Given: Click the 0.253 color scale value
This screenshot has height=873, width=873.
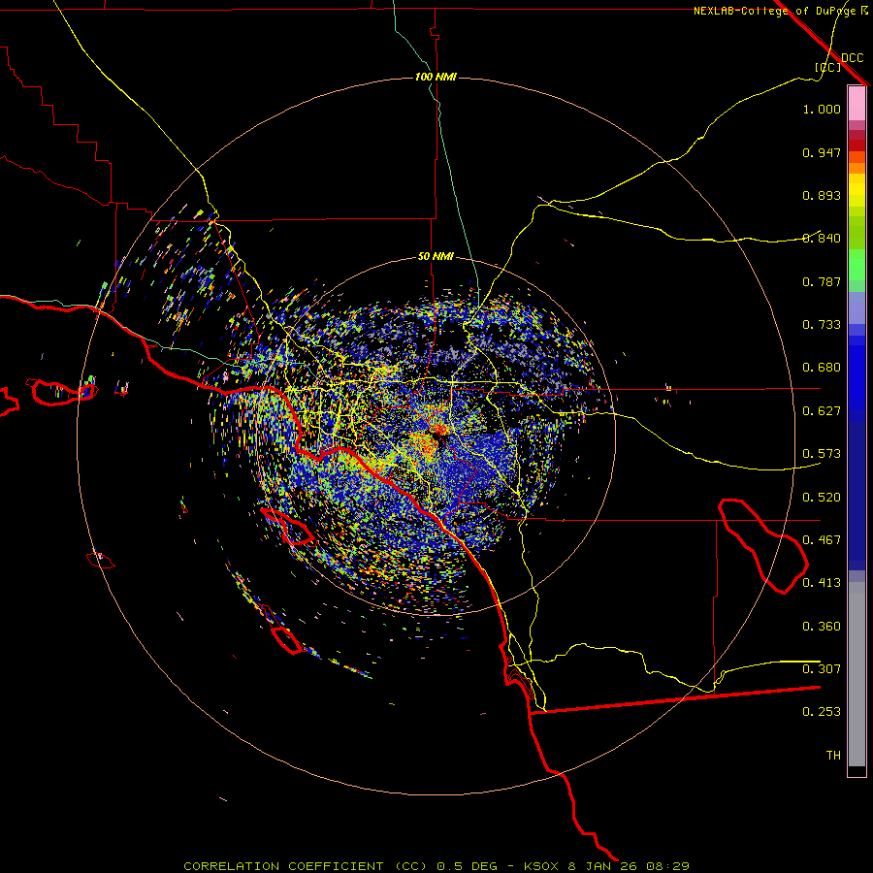Looking at the screenshot, I should (x=822, y=712).
